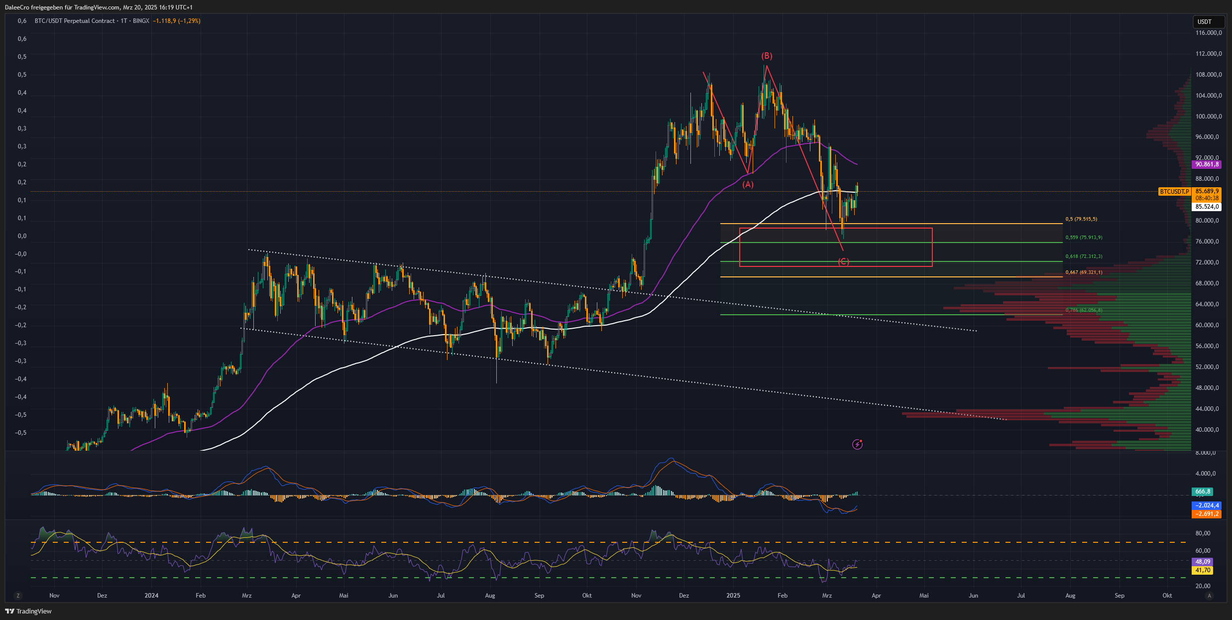Image resolution: width=1232 pixels, height=620 pixels.
Task: Select the red (A) wave label
Action: click(748, 184)
